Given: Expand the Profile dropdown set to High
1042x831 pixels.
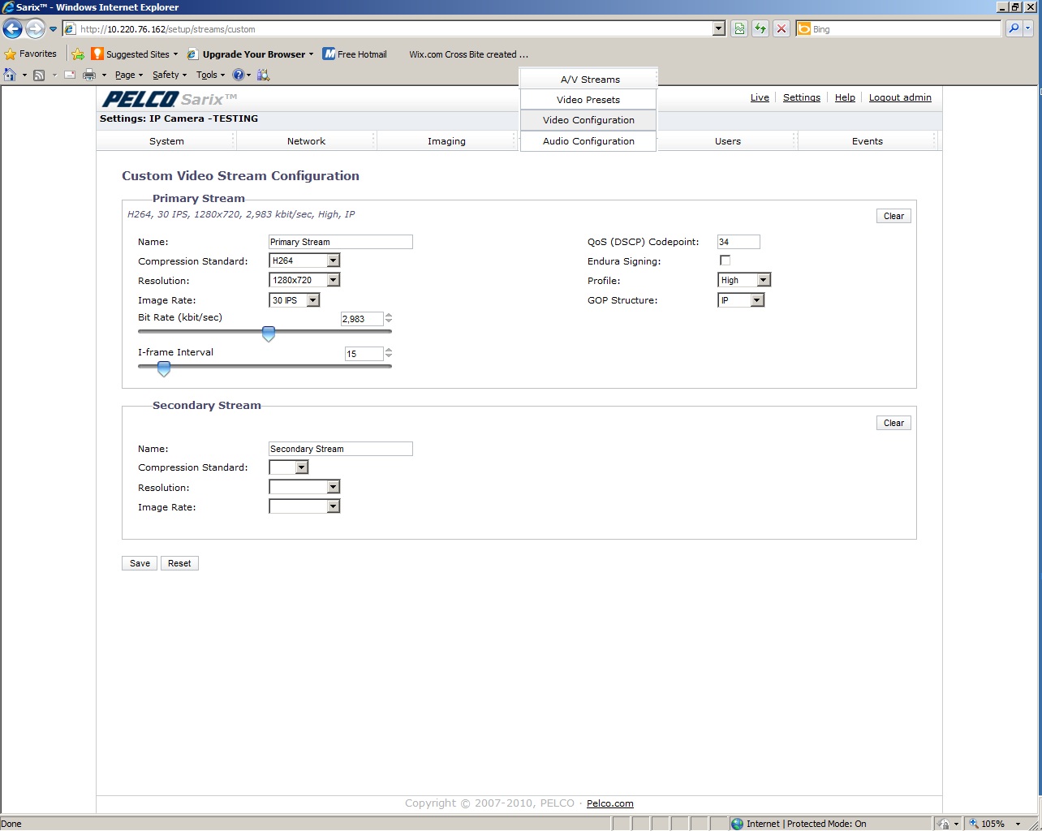Looking at the screenshot, I should tap(763, 280).
